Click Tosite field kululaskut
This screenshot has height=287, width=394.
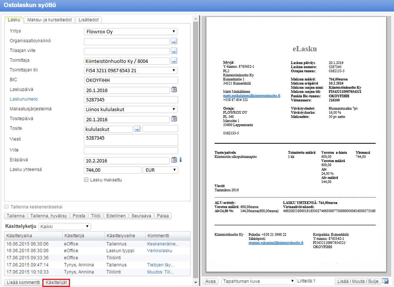click(x=108, y=129)
